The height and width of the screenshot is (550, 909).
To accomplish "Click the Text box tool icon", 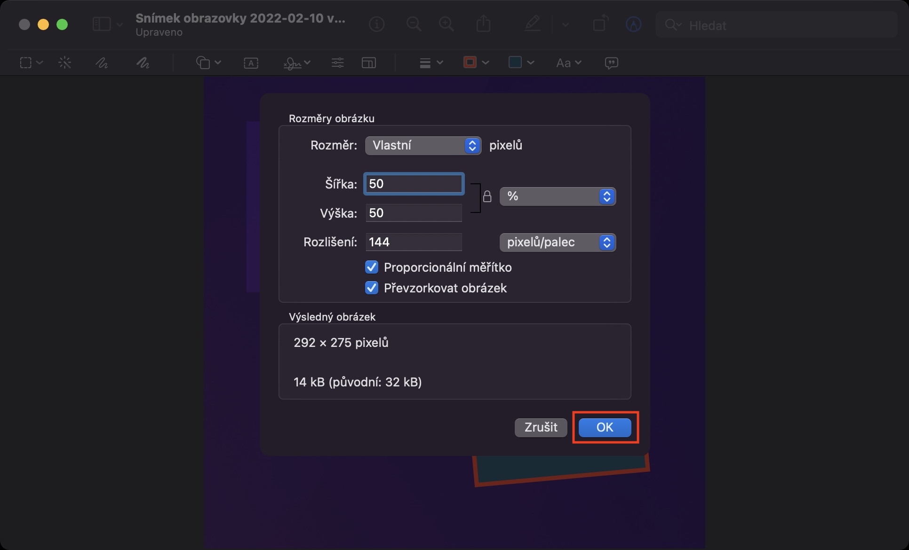I will (x=251, y=63).
